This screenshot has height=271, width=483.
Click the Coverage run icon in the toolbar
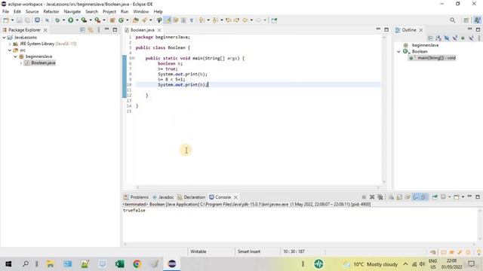84,20
